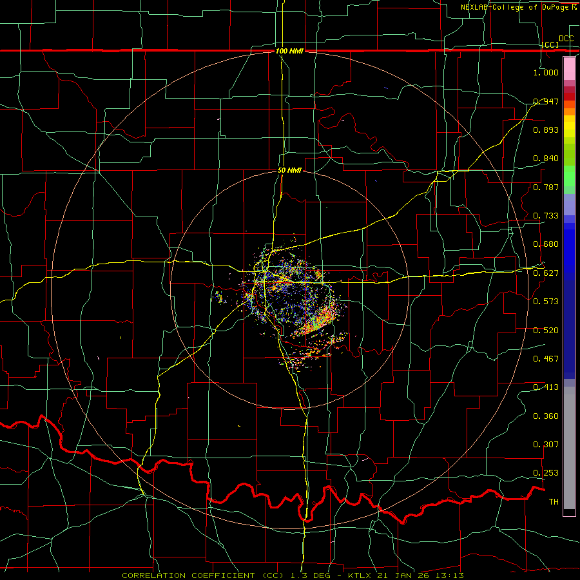Screen dimensions: 580x580
Task: Click the TH legend label
Action: (554, 502)
